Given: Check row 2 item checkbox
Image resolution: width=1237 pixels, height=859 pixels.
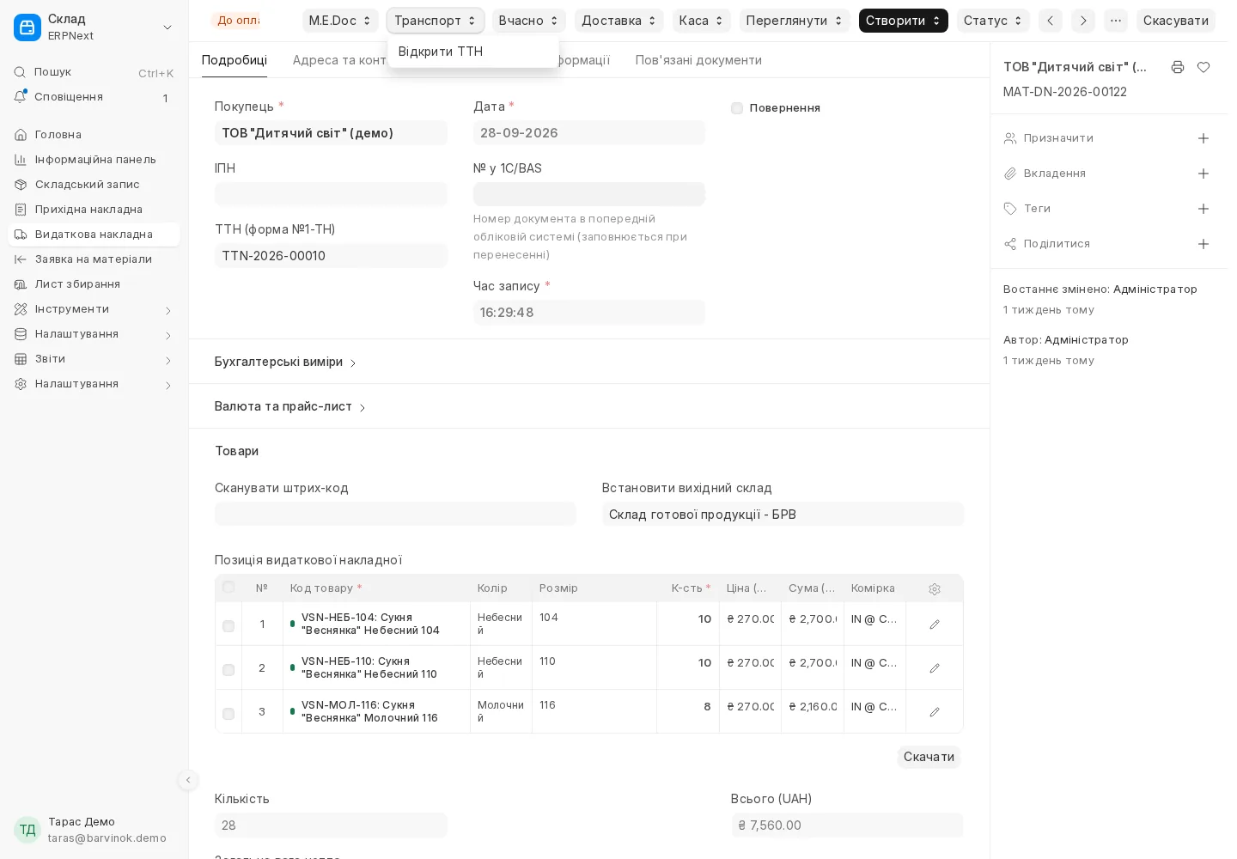Looking at the screenshot, I should click(x=229, y=670).
